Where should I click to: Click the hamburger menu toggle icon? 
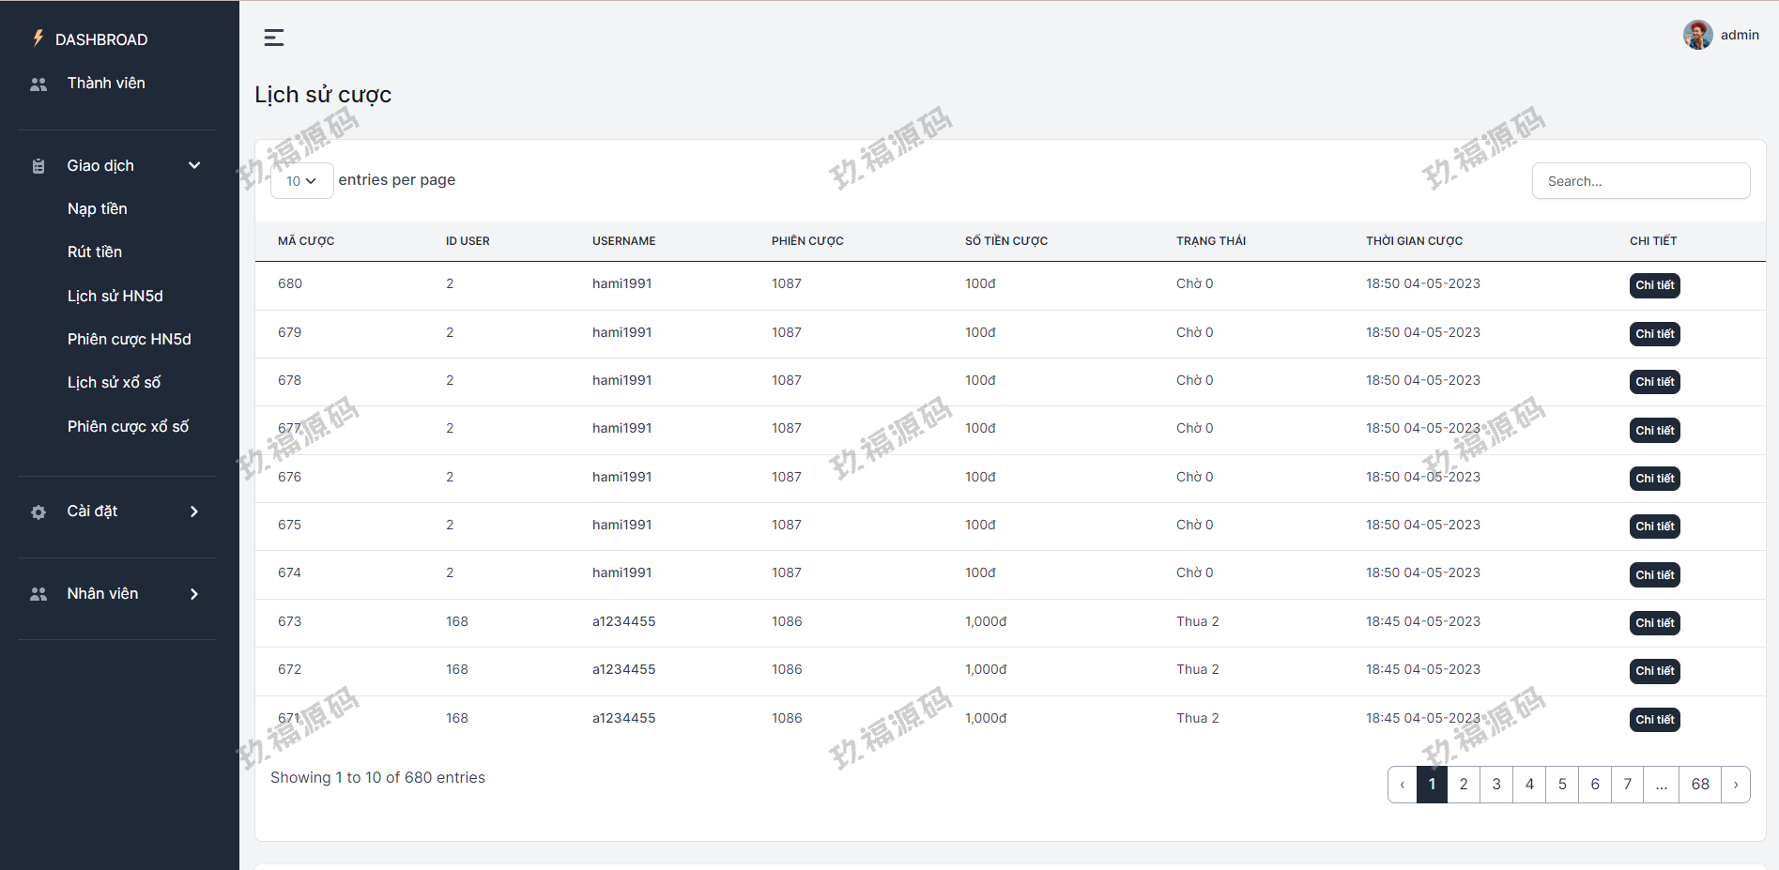(x=273, y=38)
